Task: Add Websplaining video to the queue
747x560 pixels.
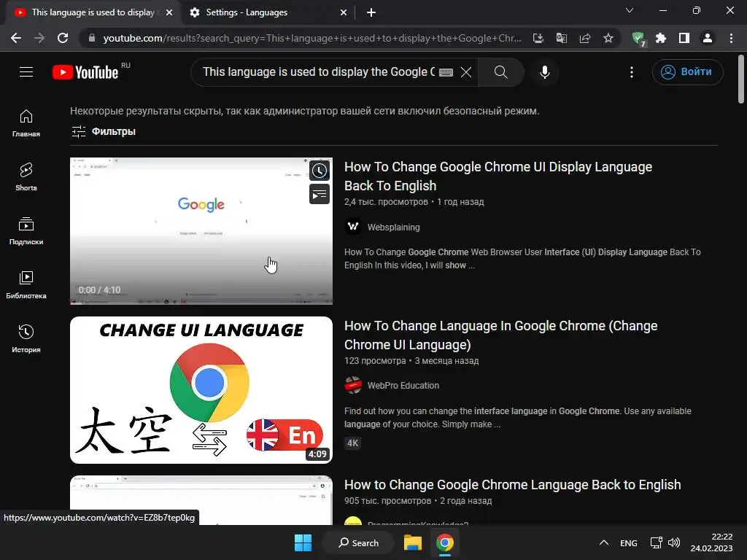Action: pos(320,194)
